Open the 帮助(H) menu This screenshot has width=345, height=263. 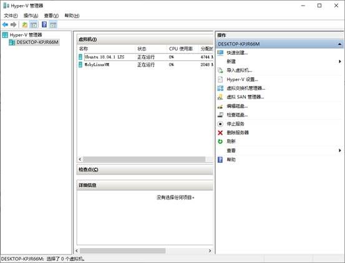(72, 16)
